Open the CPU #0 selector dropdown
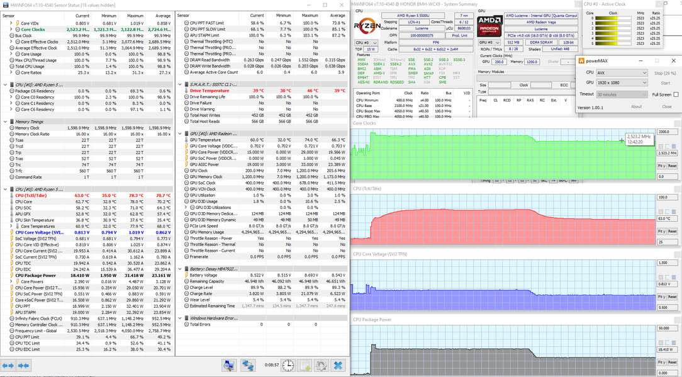Screen dimensions: 682x377 coord(366,43)
